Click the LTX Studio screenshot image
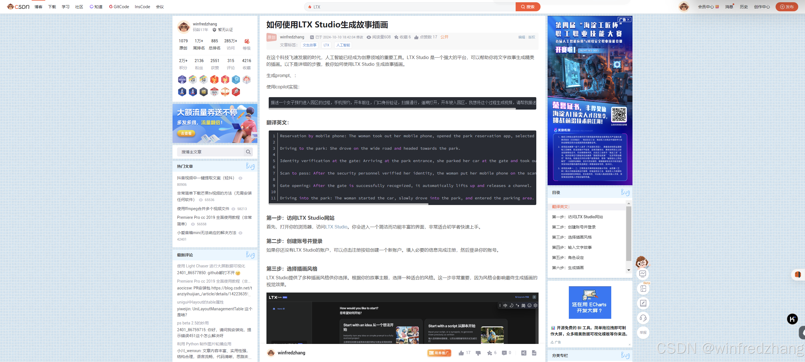Viewport: 805px width, 362px height. (402, 318)
